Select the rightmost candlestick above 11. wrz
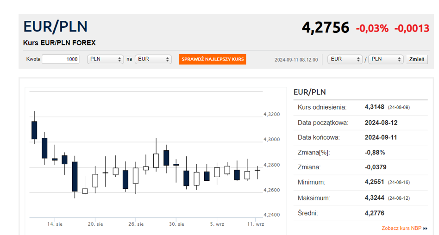439x235 pixels. [257, 170]
